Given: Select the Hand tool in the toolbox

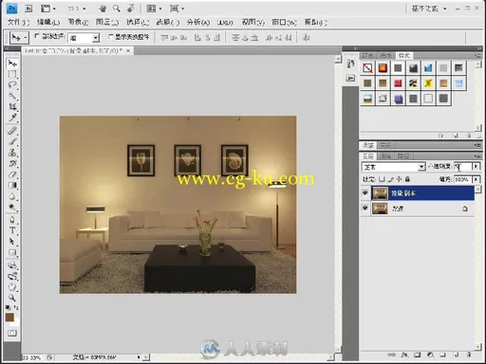Looking at the screenshot, I should point(12,287).
